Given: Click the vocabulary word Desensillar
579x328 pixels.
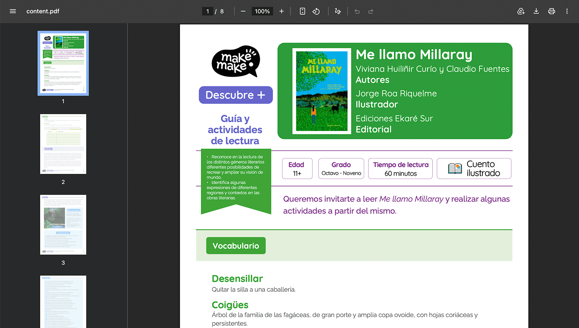Looking at the screenshot, I should 238,279.
